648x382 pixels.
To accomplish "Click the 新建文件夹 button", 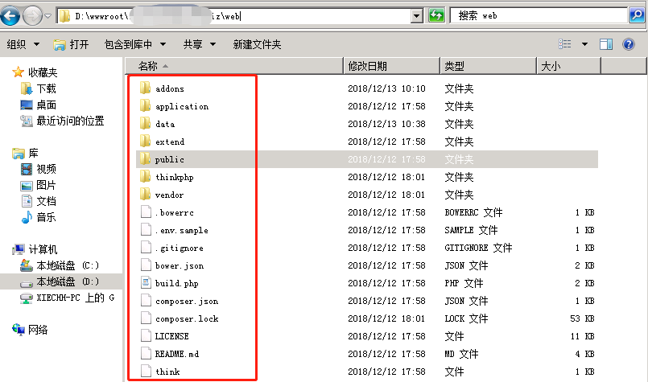I will tap(257, 44).
